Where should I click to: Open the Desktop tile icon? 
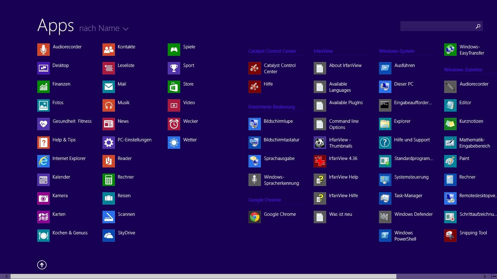click(x=43, y=68)
